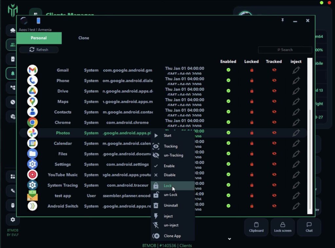Viewport: 335px width, 248px height.
Task: Click the phone device icon in window header
Action: pyautogui.click(x=39, y=21)
